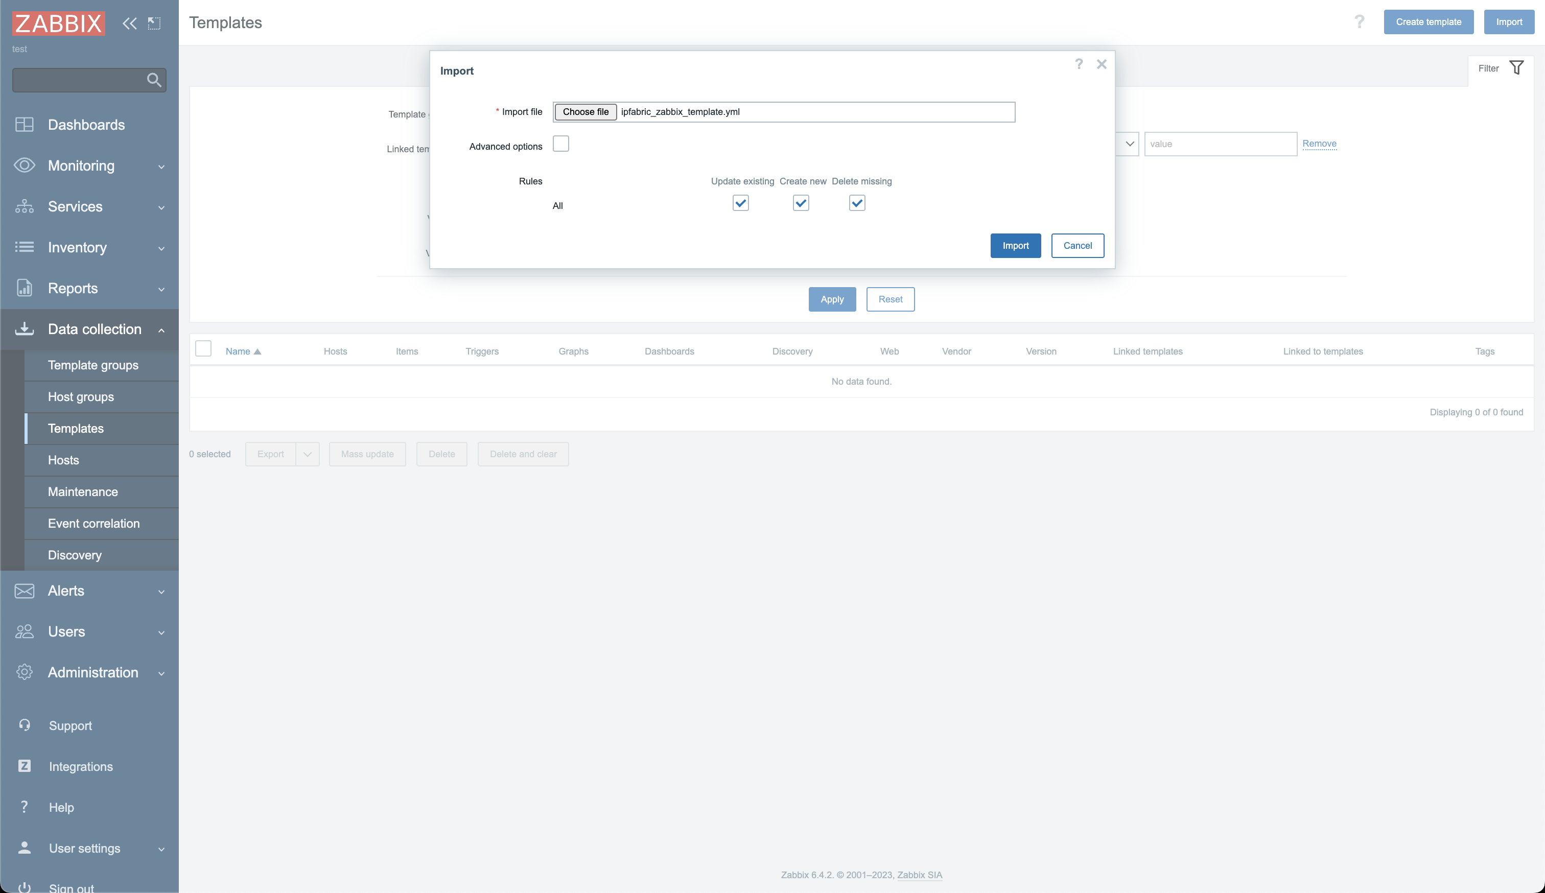Screen dimensions: 1545x893
Task: Open the Discovery sidebar entry
Action: point(75,555)
